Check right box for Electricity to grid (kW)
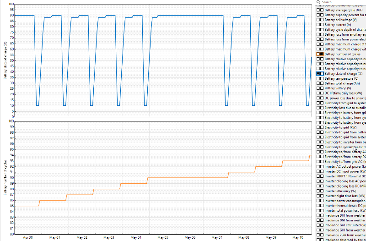366x241 pixels. 322,127
